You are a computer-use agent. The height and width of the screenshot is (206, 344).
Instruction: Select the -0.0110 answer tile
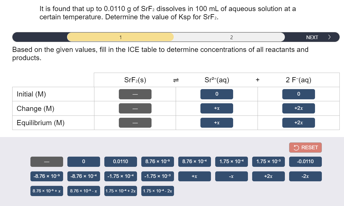(305, 161)
